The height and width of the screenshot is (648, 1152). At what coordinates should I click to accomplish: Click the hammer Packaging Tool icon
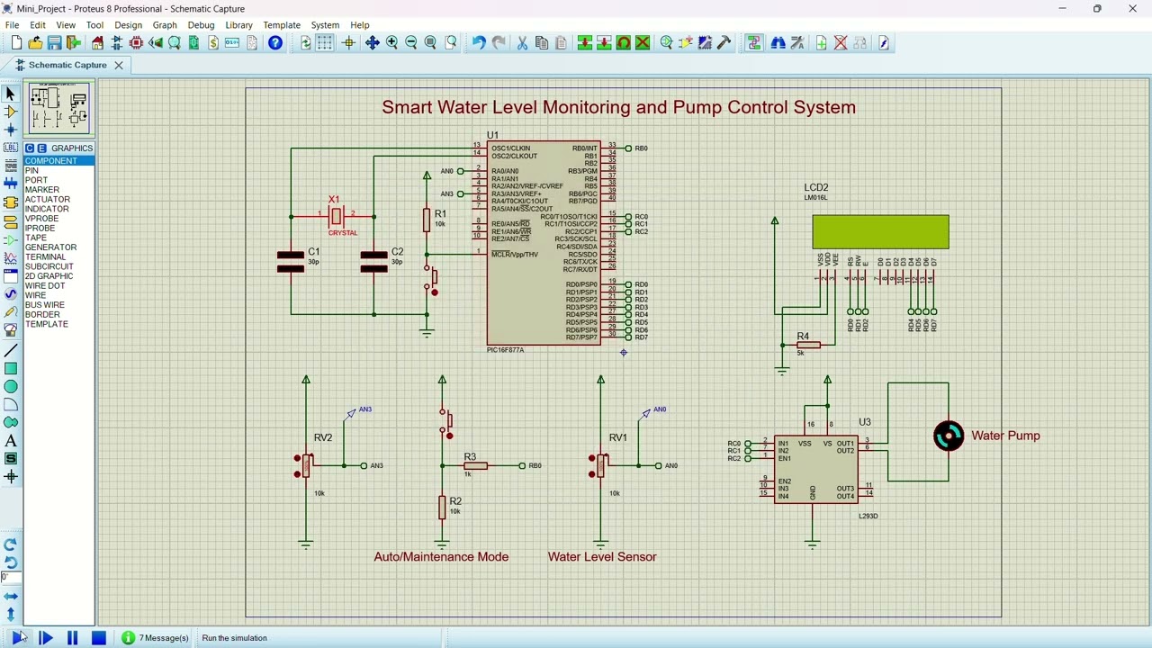pos(724,43)
